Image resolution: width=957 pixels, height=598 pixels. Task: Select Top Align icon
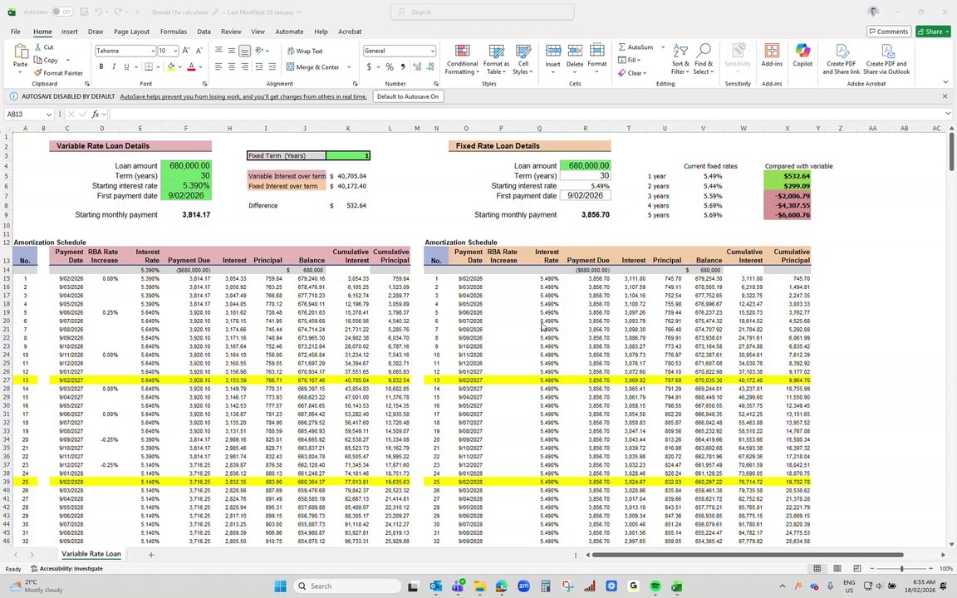point(218,51)
